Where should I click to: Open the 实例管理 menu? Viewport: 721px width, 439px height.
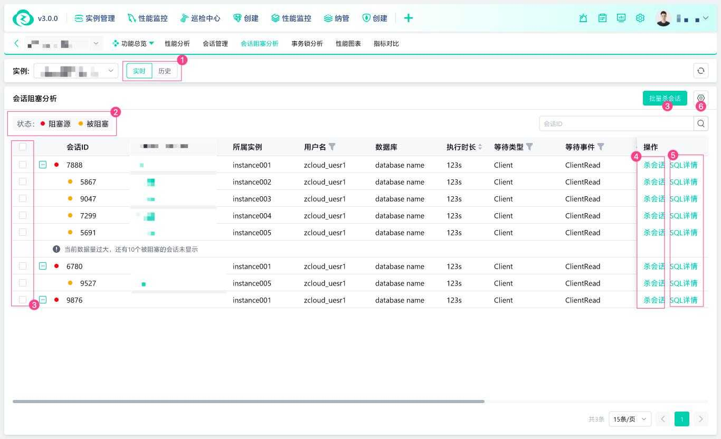(x=94, y=18)
